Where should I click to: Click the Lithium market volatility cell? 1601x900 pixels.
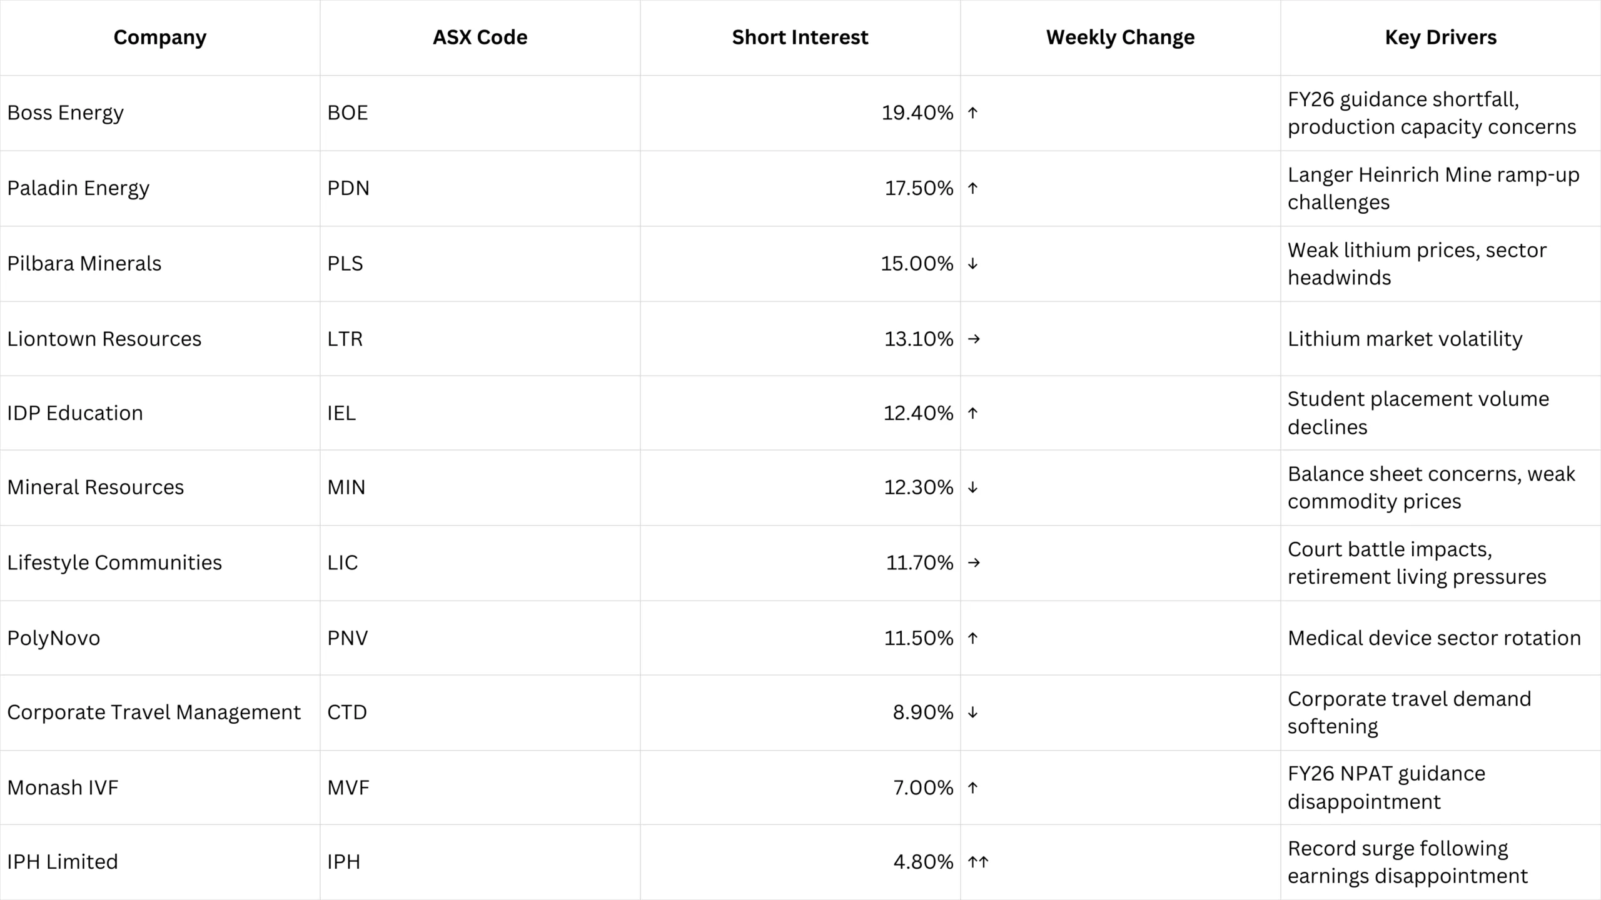pyautogui.click(x=1405, y=339)
